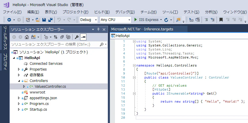The width and height of the screenshot is (248, 123).
Task: Open dropdown arrow next to IIS Express
Action: [x=161, y=20]
